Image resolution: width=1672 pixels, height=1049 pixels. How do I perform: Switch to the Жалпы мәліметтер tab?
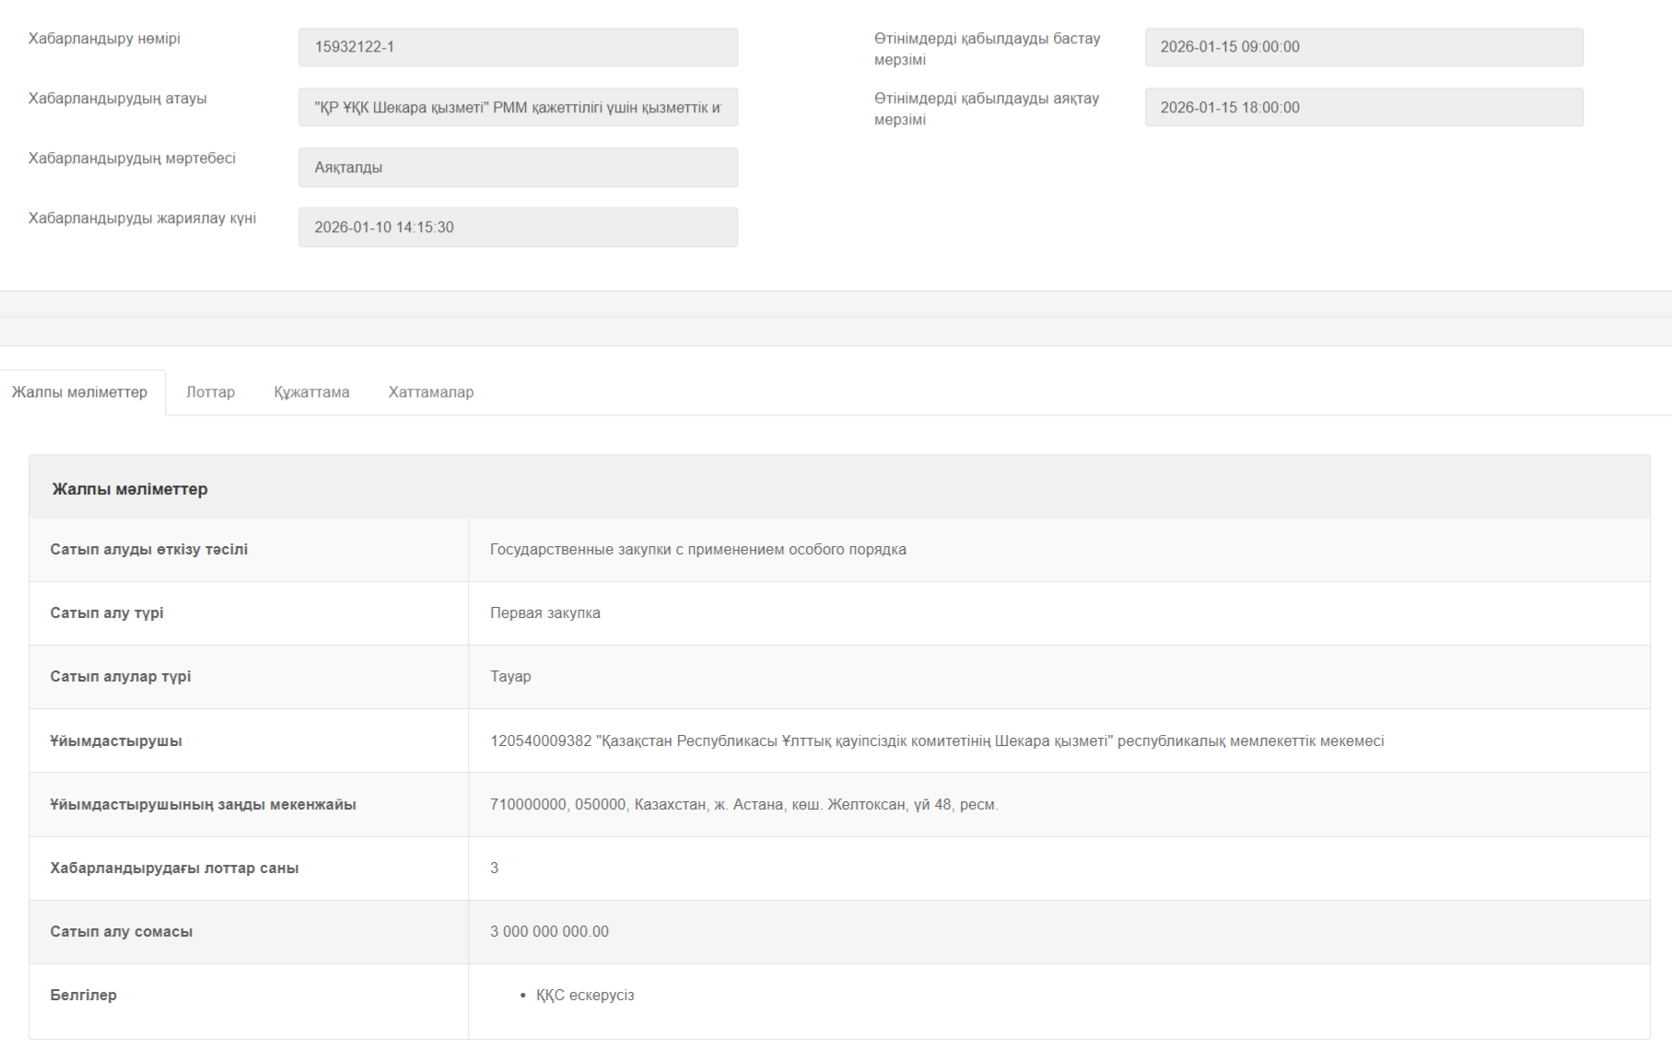pyautogui.click(x=80, y=392)
